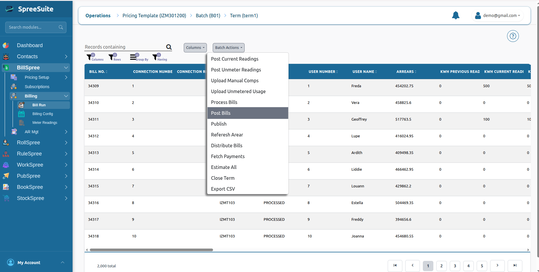This screenshot has height=272, width=539.
Task: Click the StockSpree cart icon
Action: tap(6, 198)
